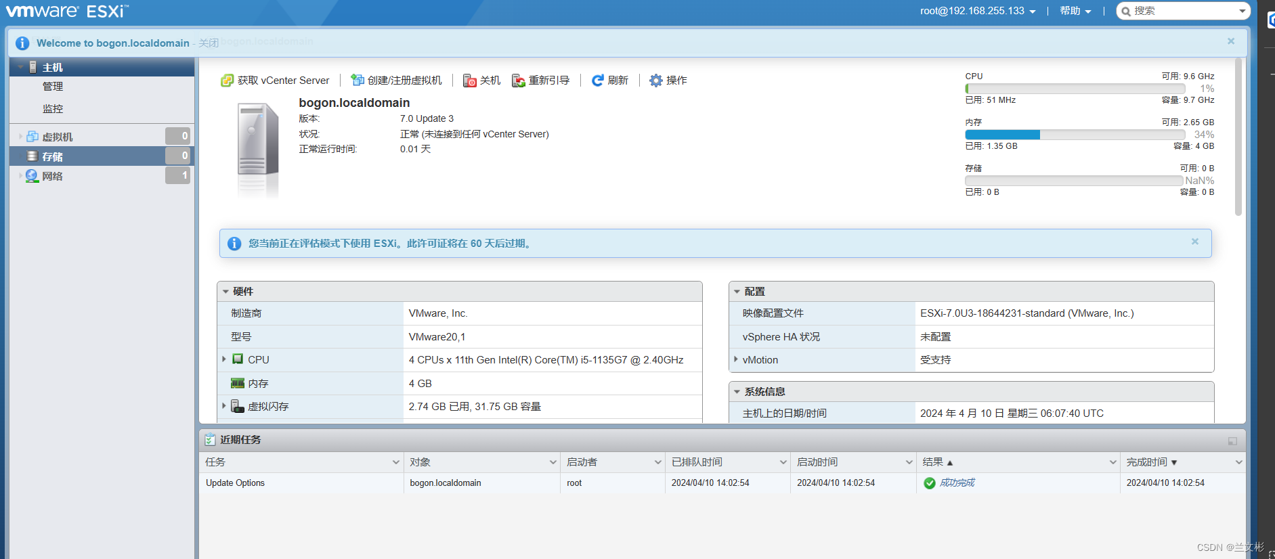Expand the 虚拟闪存 row

[224, 406]
